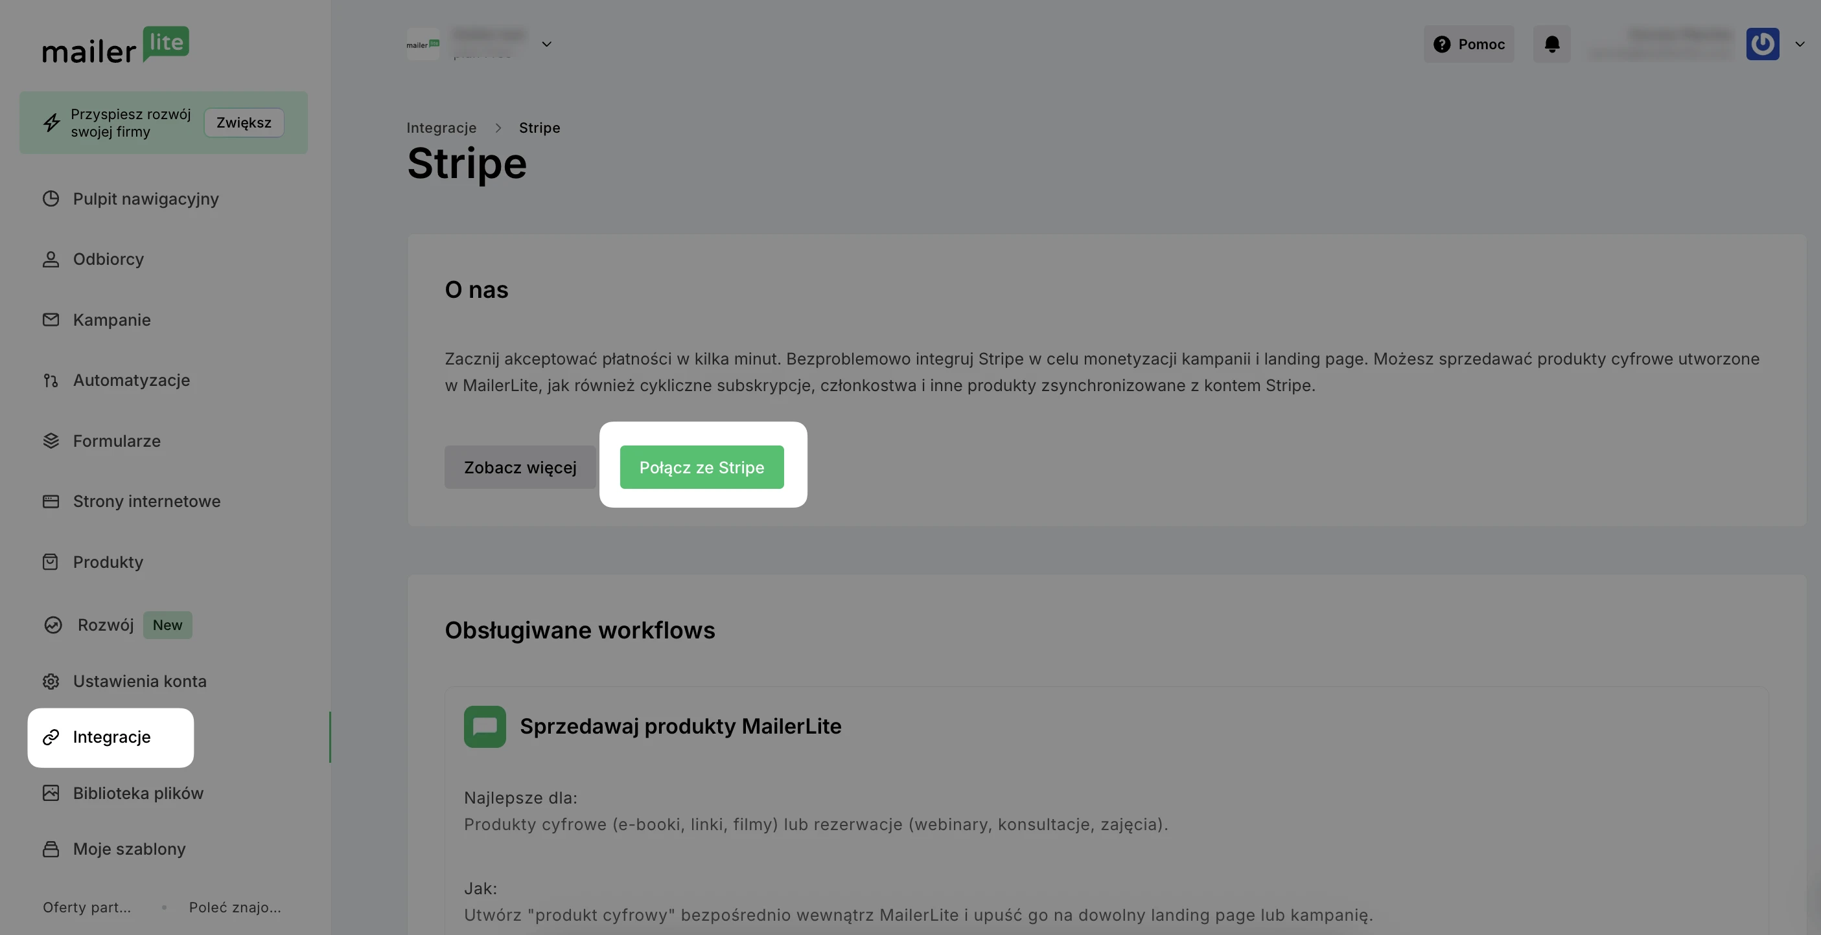Click the blue user avatar icon
Viewport: 1821px width, 935px height.
(1762, 44)
